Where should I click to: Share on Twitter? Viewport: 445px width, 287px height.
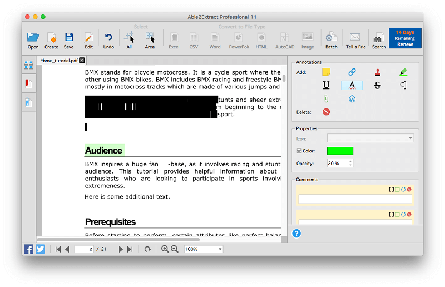pyautogui.click(x=40, y=249)
